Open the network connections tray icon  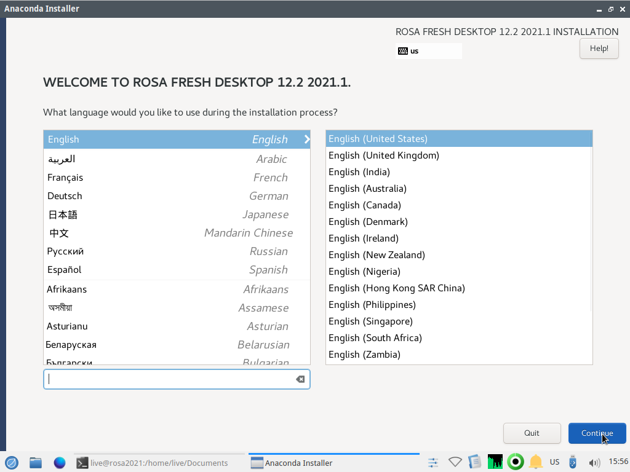[x=455, y=462]
